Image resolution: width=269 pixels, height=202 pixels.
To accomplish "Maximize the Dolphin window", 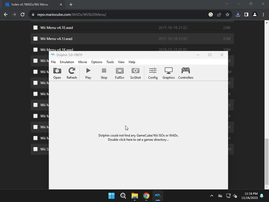I will coord(210,55).
